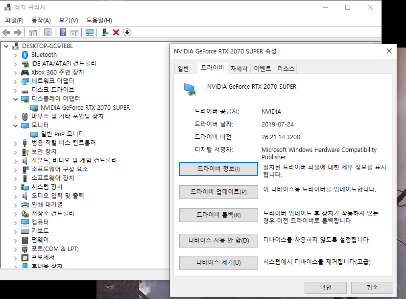Click the action pane toolbar icon next to Help
Screen dimensions: 406x299
pyautogui.click(x=74, y=33)
